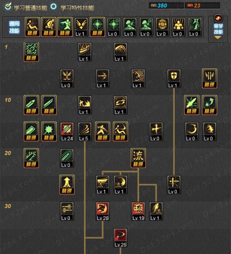Enable the 学习普通技能 checkbox
This screenshot has width=231, height=254.
point(8,6)
